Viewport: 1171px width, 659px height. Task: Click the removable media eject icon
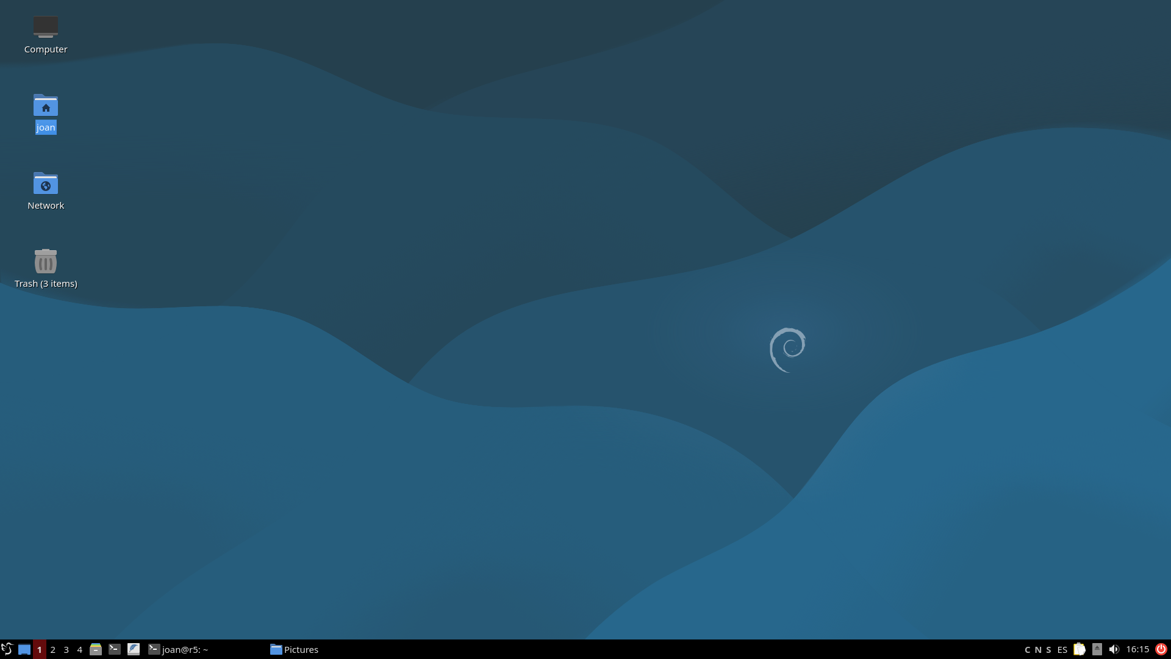click(1097, 649)
